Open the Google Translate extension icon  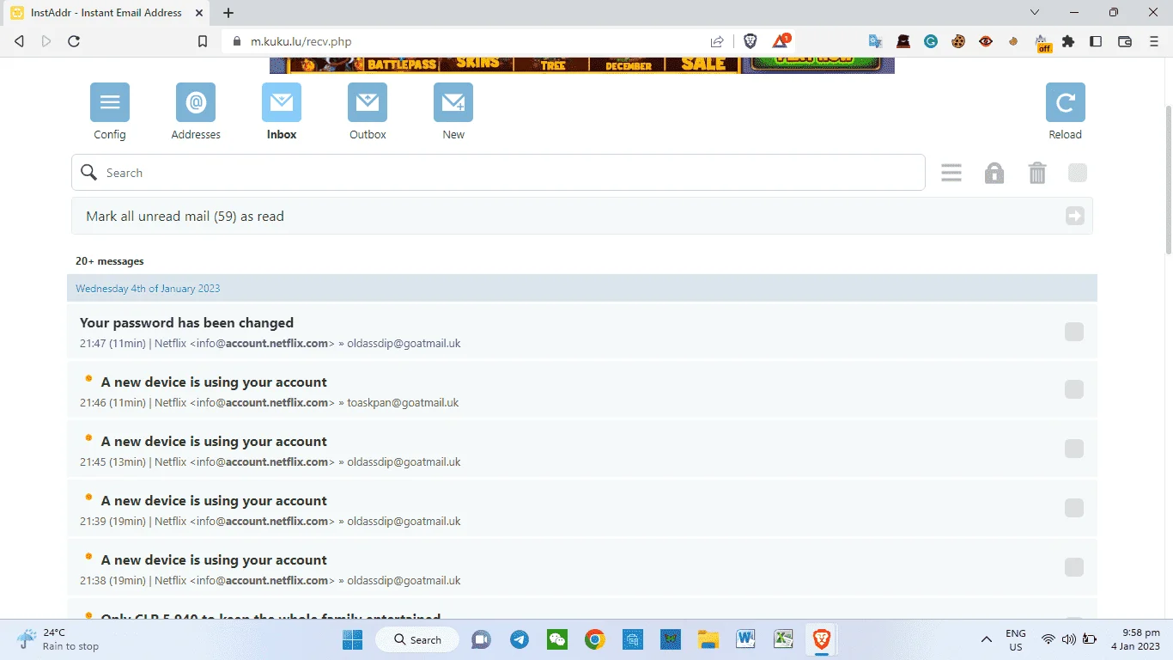point(875,41)
